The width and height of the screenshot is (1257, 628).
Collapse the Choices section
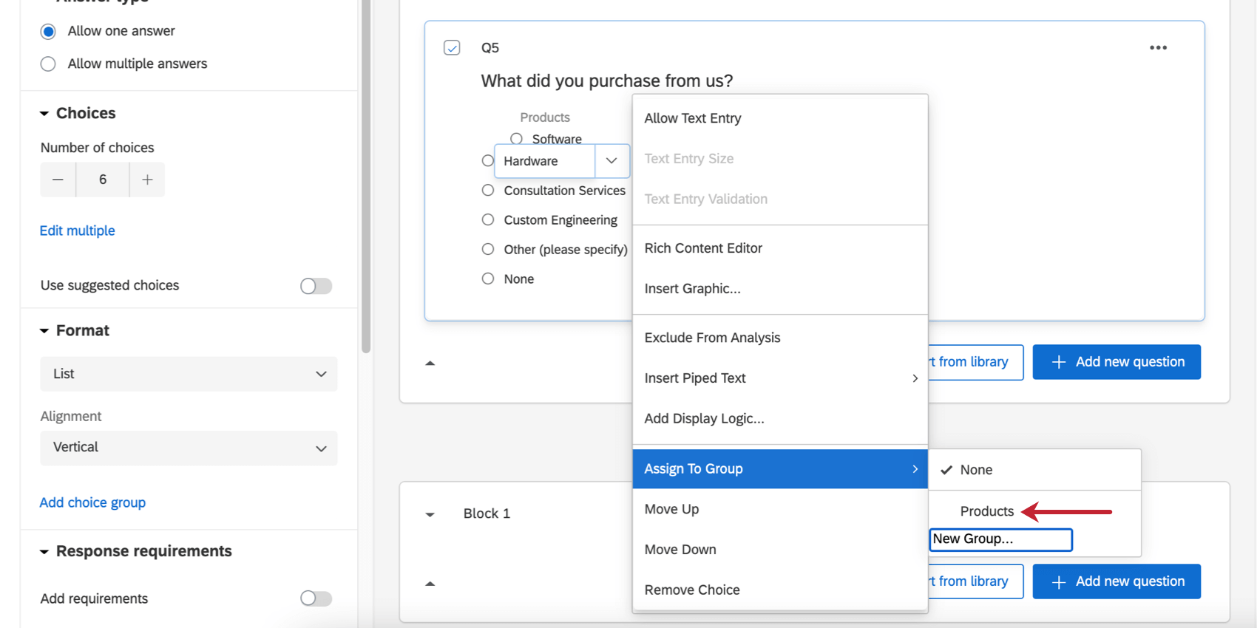coord(44,114)
